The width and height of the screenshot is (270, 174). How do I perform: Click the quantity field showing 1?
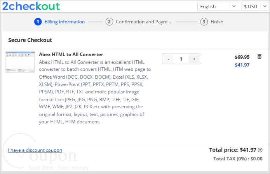tap(181, 59)
